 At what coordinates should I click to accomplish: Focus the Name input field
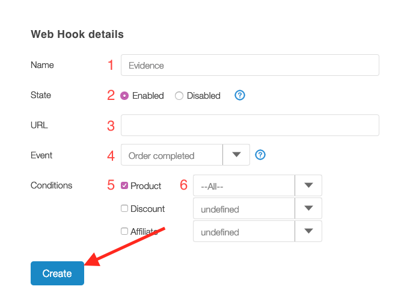250,65
